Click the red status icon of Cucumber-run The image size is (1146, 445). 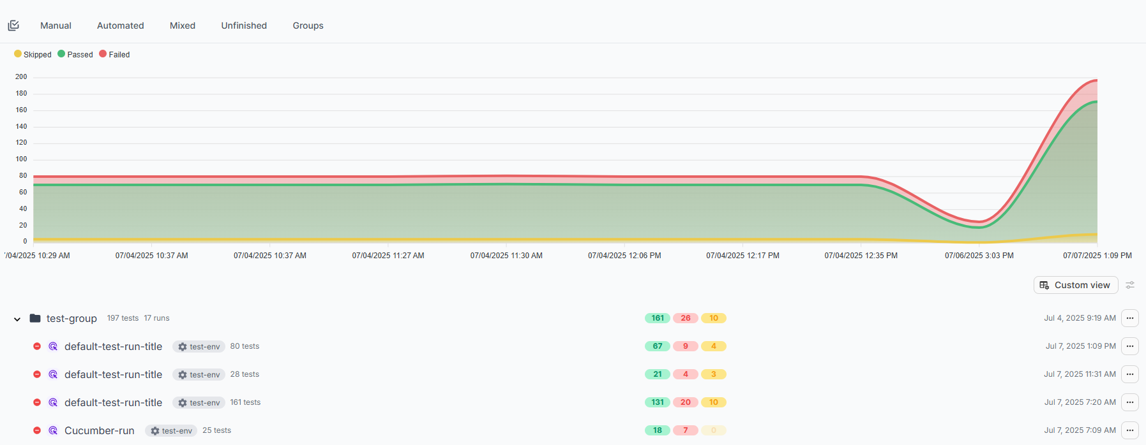(37, 430)
